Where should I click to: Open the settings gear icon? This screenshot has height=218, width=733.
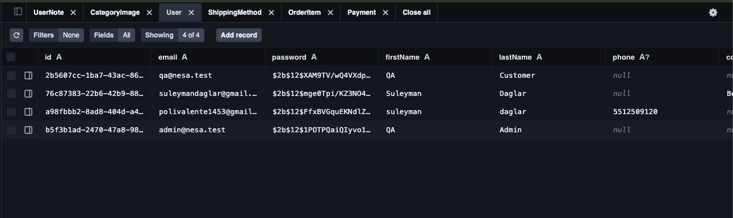(x=713, y=12)
